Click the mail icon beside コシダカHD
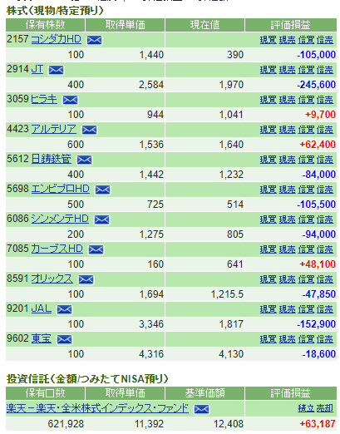340x434 pixels. tap(94, 40)
